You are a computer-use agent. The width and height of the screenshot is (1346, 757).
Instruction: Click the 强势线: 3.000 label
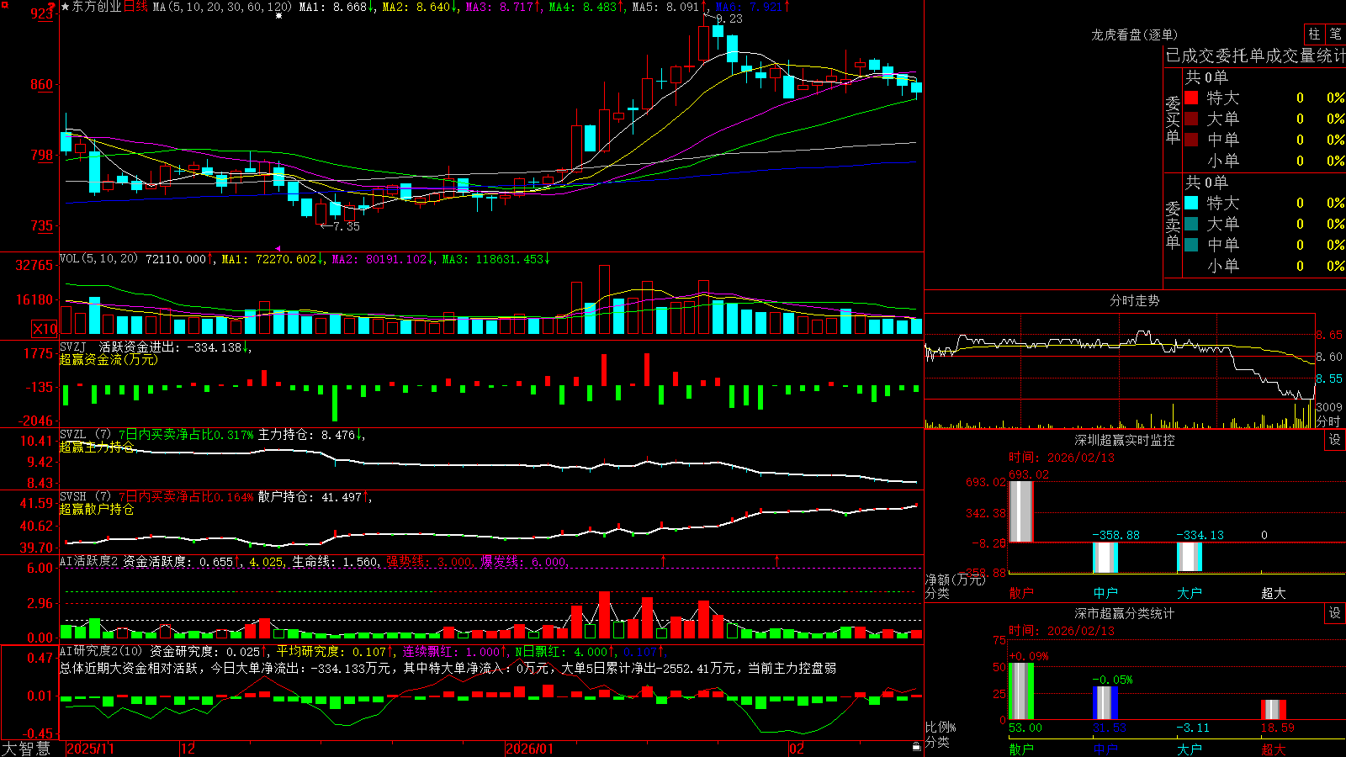[429, 561]
